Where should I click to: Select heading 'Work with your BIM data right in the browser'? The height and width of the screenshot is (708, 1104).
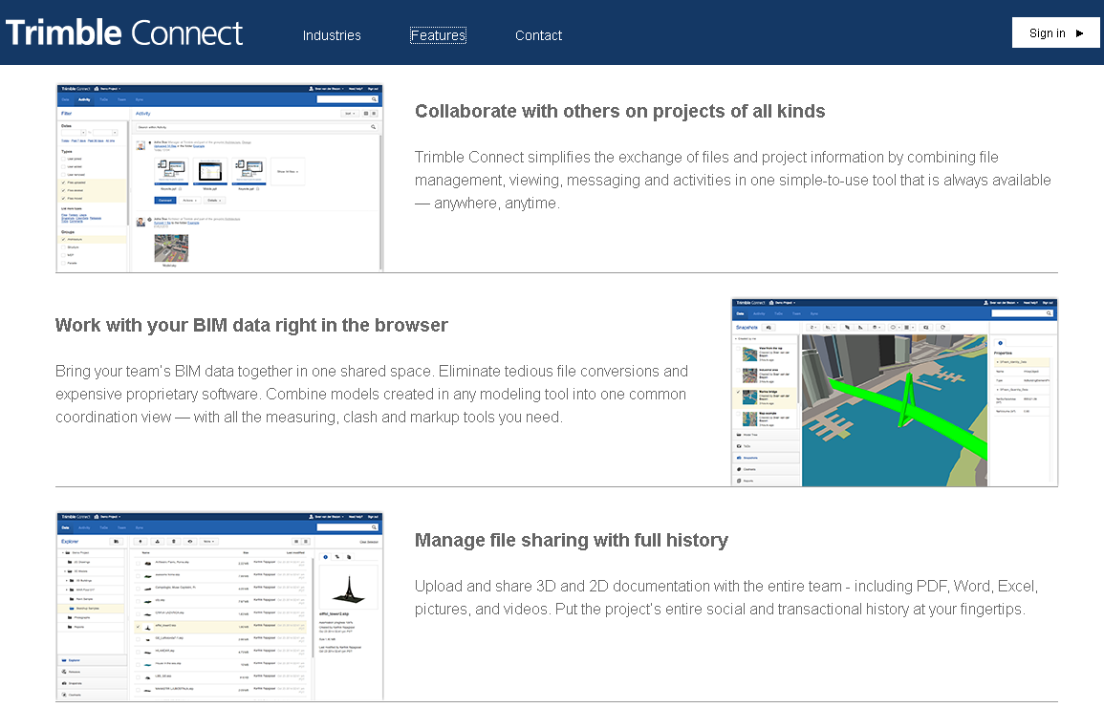click(x=251, y=325)
